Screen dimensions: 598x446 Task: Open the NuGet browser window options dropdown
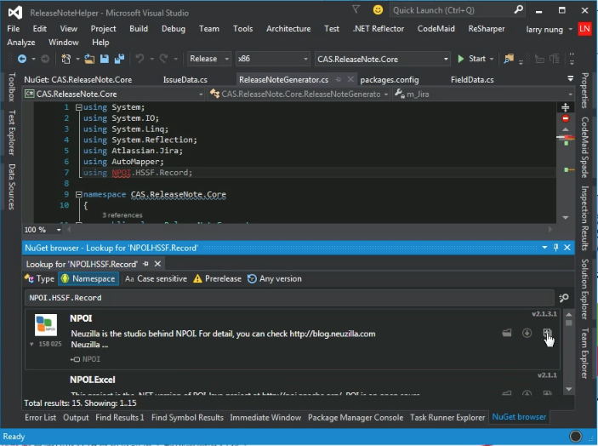(x=544, y=248)
